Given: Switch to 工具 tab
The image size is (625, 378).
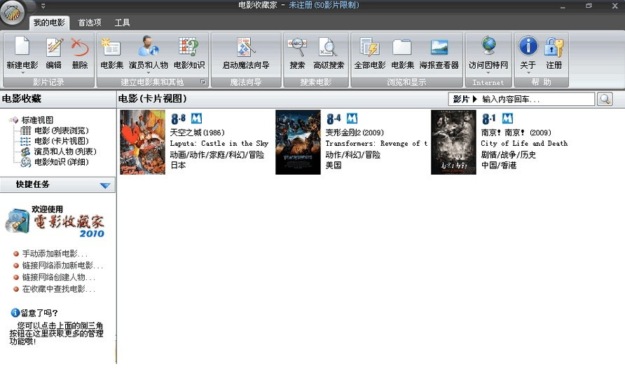Looking at the screenshot, I should click(x=123, y=22).
